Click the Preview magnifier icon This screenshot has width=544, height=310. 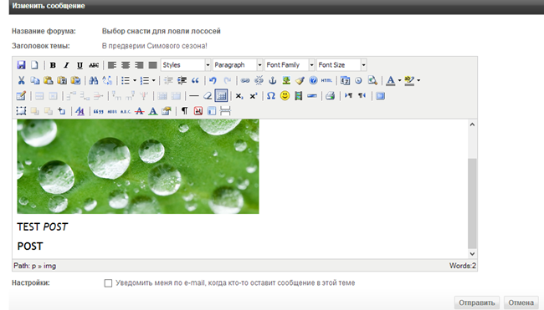click(x=372, y=80)
